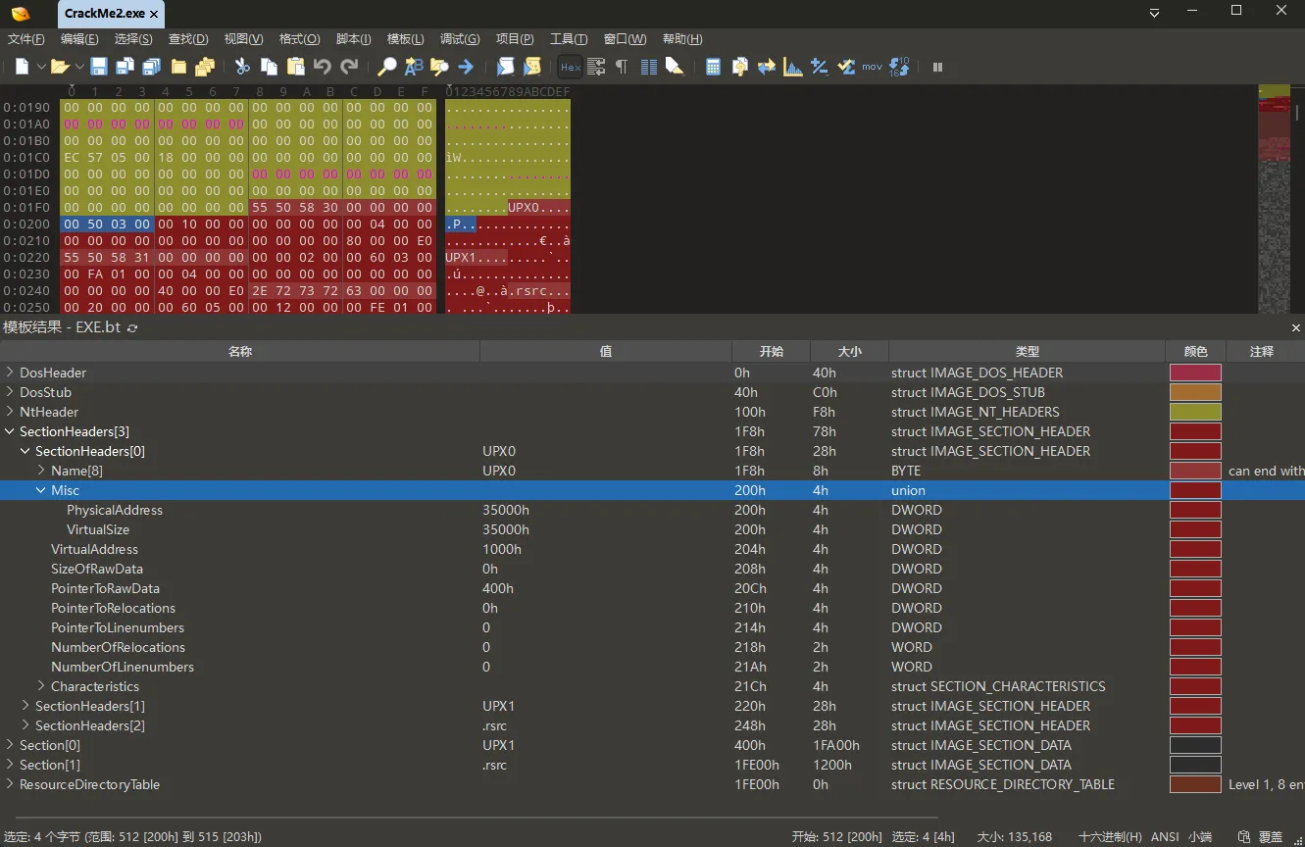
Task: Click the Save As toolbar icon
Action: [x=125, y=67]
